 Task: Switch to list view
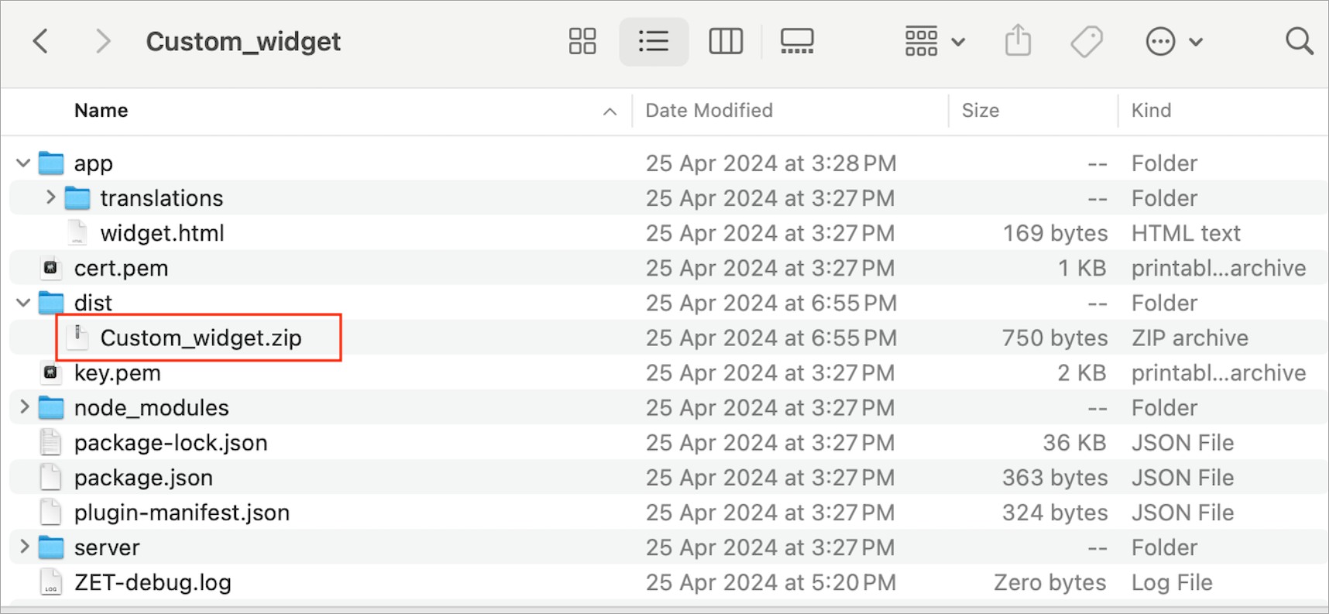click(654, 41)
